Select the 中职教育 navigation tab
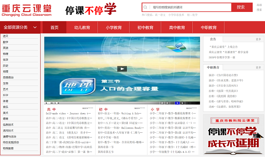This screenshot has height=157, width=265. [x=209, y=27]
